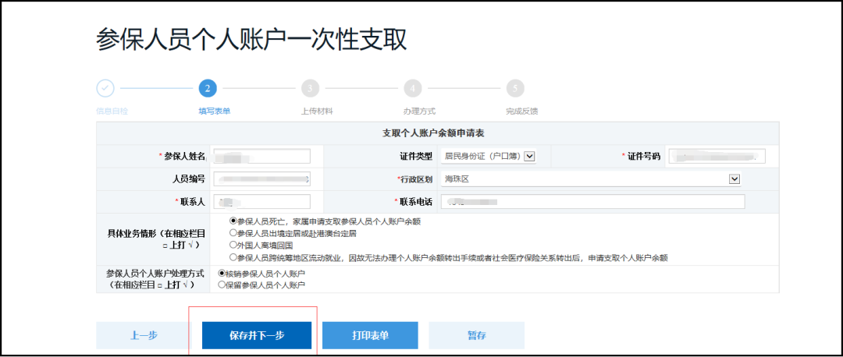Screen dimensions: 843x357
Task: Click the step 4 circle for 办理方式
Action: 412,88
